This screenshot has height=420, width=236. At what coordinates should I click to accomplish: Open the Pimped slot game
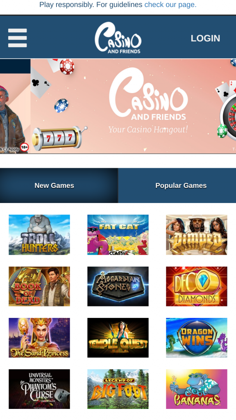pyautogui.click(x=197, y=235)
